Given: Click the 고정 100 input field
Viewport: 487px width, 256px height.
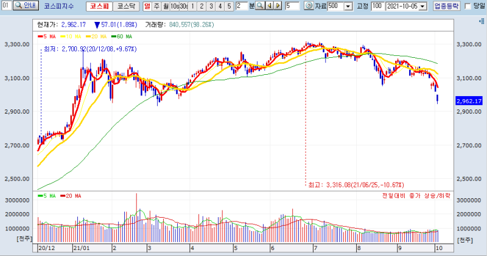Looking at the screenshot, I should point(377,6).
